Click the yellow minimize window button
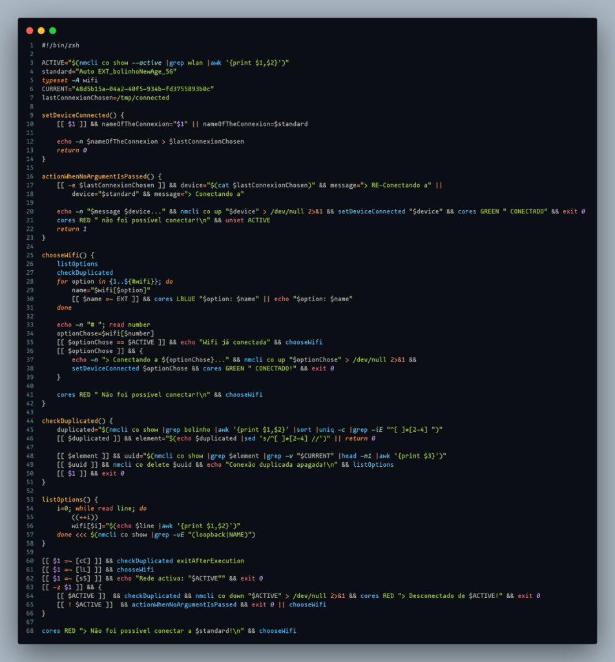The height and width of the screenshot is (662, 615). (41, 30)
